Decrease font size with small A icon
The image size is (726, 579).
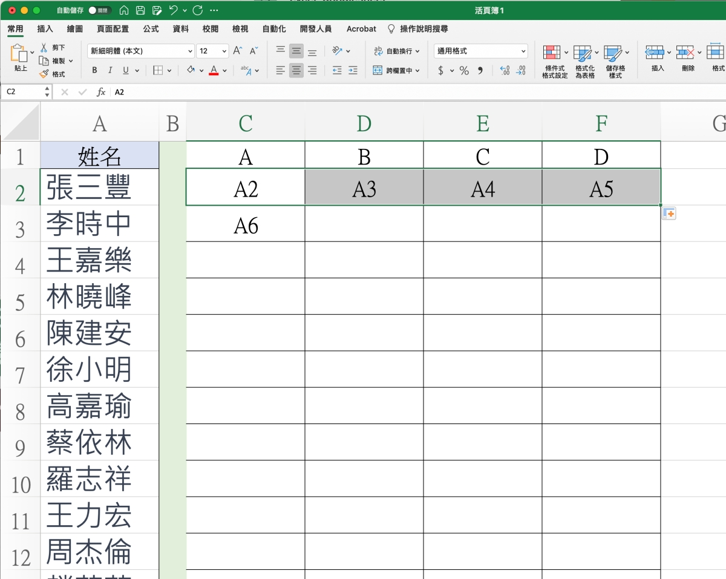[x=254, y=51]
